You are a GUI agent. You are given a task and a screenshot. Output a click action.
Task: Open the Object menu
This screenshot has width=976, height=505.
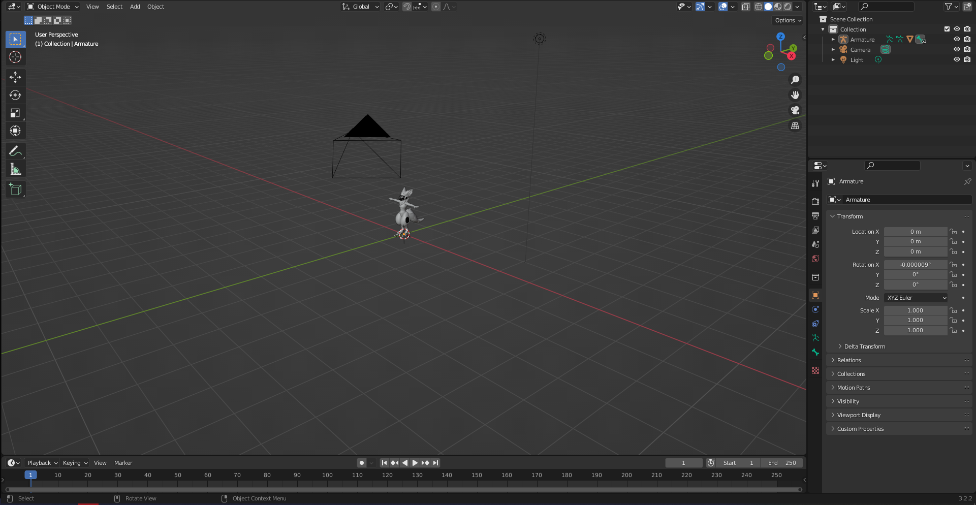click(155, 7)
